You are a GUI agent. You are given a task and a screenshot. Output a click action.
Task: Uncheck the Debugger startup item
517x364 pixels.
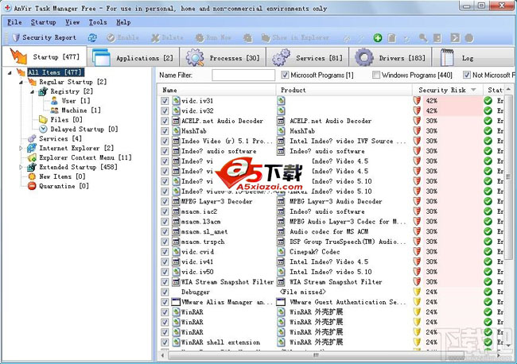165,292
